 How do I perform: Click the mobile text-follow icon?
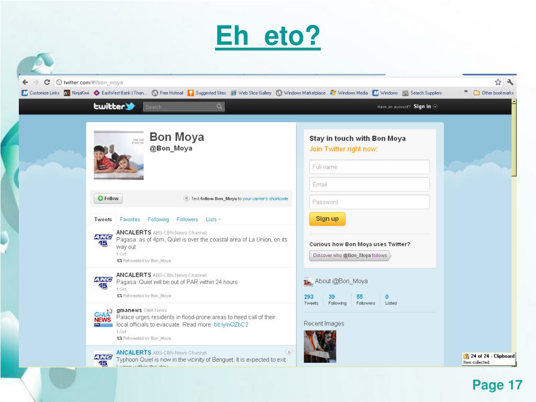click(186, 198)
